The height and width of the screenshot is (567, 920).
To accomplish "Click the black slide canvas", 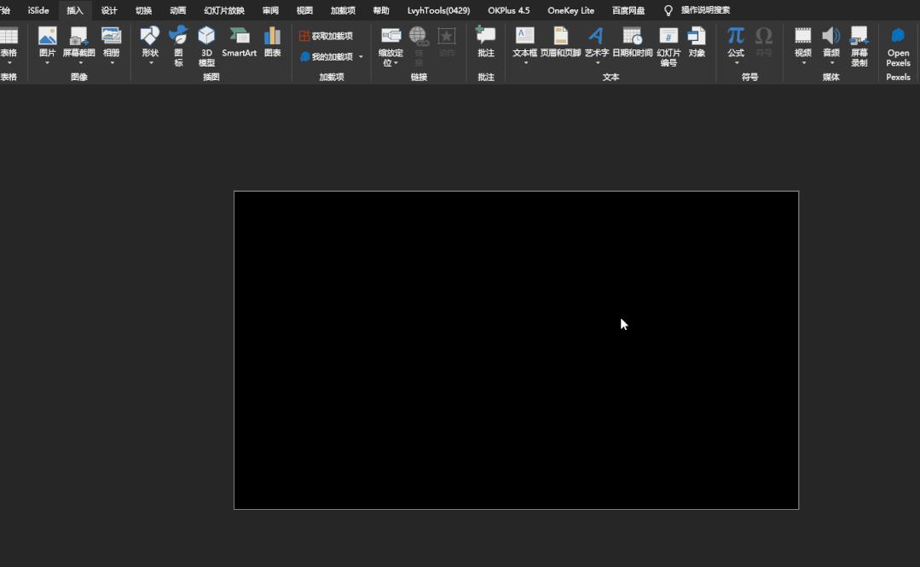I will click(x=516, y=350).
